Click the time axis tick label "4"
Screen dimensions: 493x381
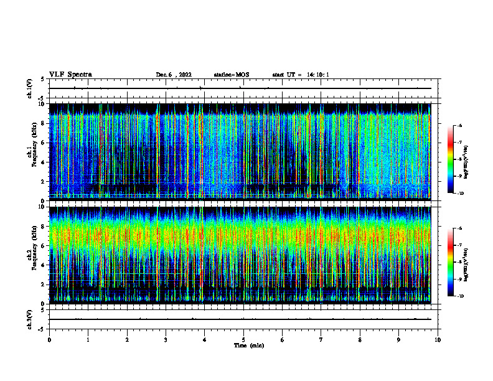click(x=205, y=340)
